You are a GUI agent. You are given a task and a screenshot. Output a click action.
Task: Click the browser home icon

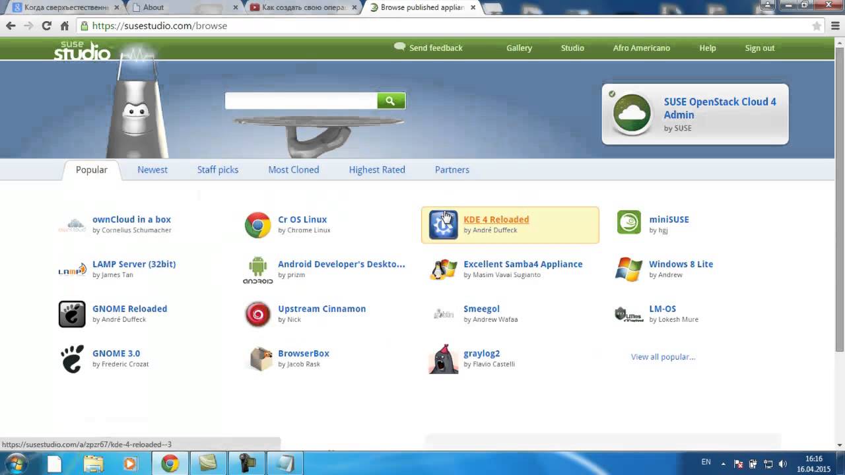click(64, 26)
